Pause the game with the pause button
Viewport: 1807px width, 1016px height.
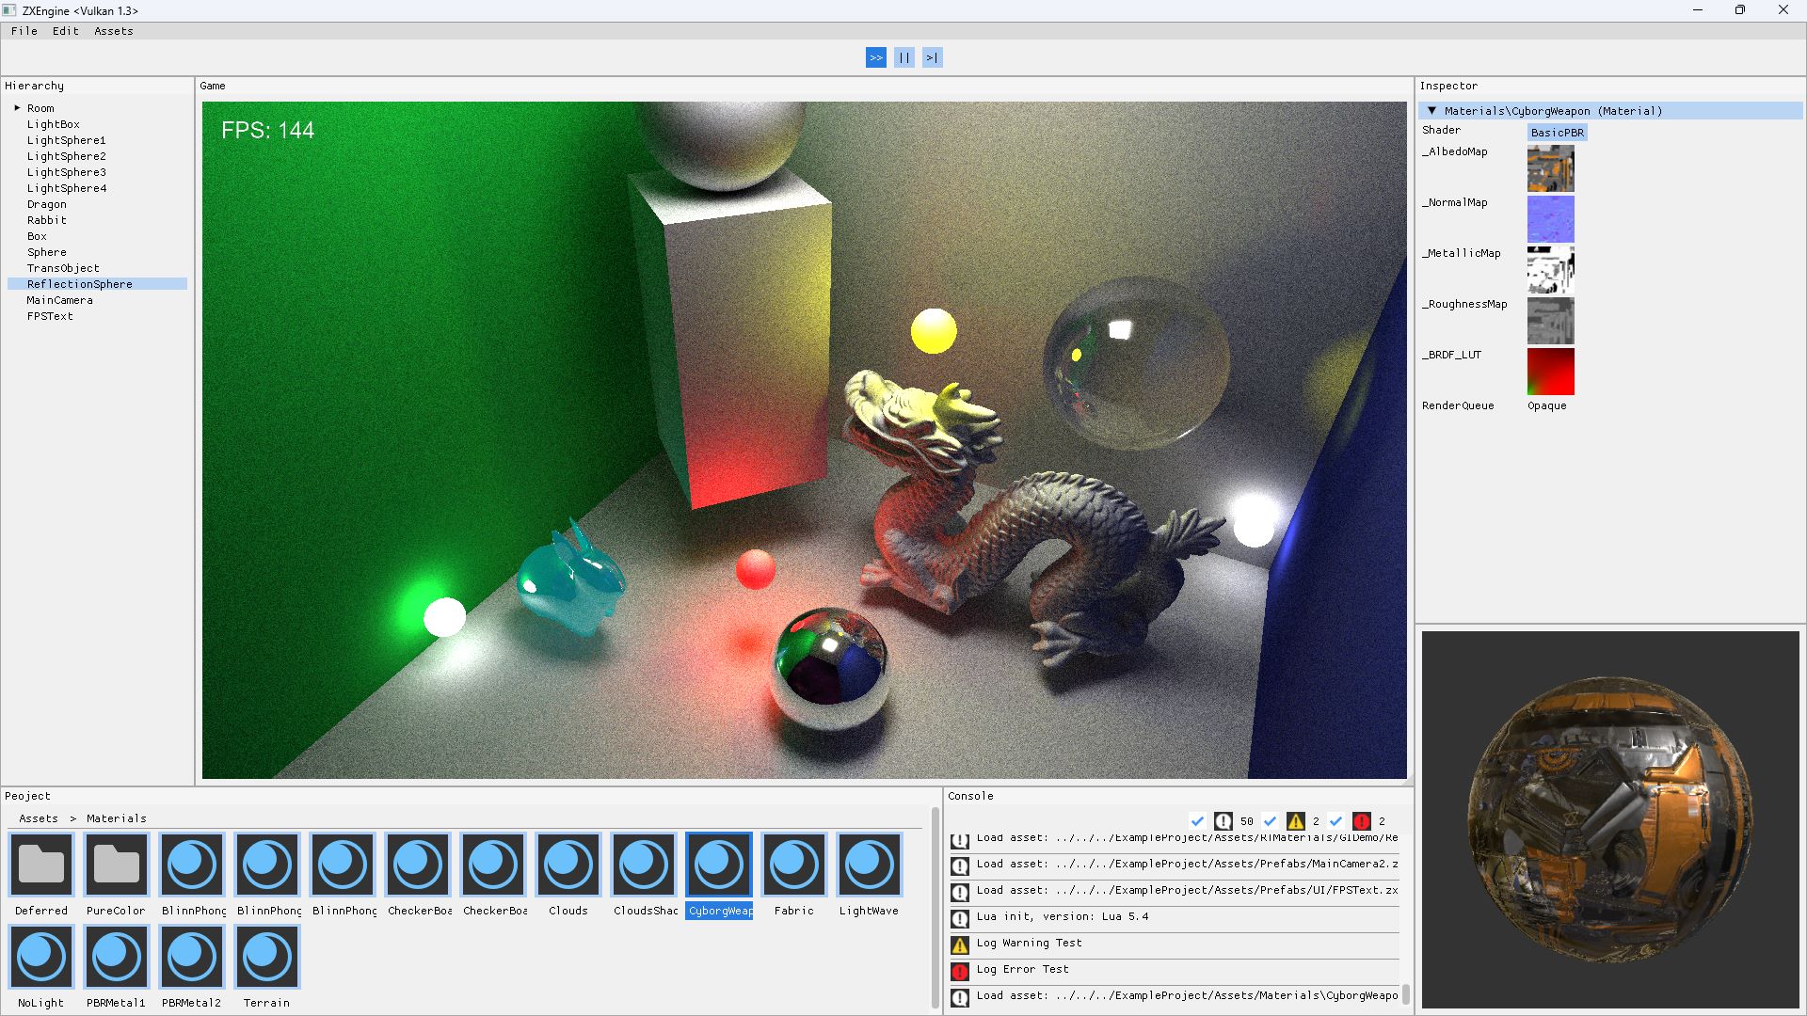click(x=903, y=57)
